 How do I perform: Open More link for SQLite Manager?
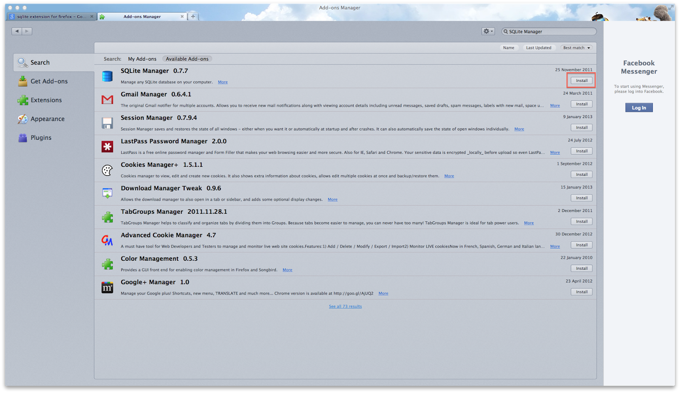pos(223,82)
